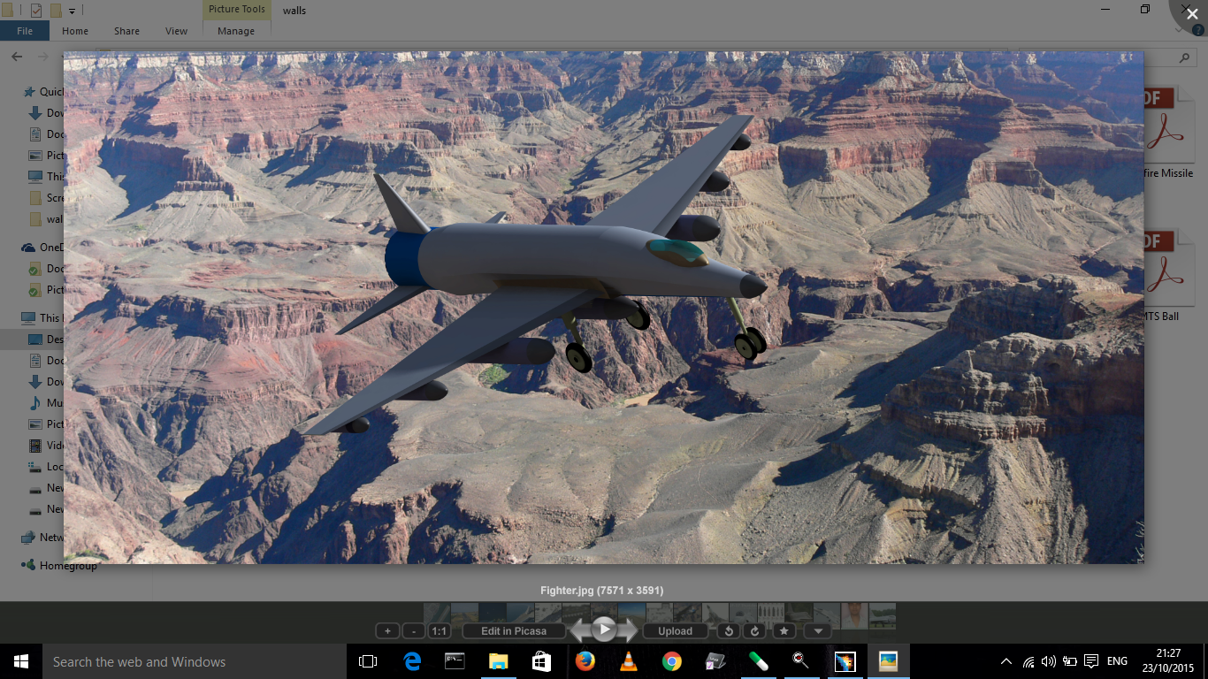Click the Upload button
The height and width of the screenshot is (679, 1208).
pos(675,631)
